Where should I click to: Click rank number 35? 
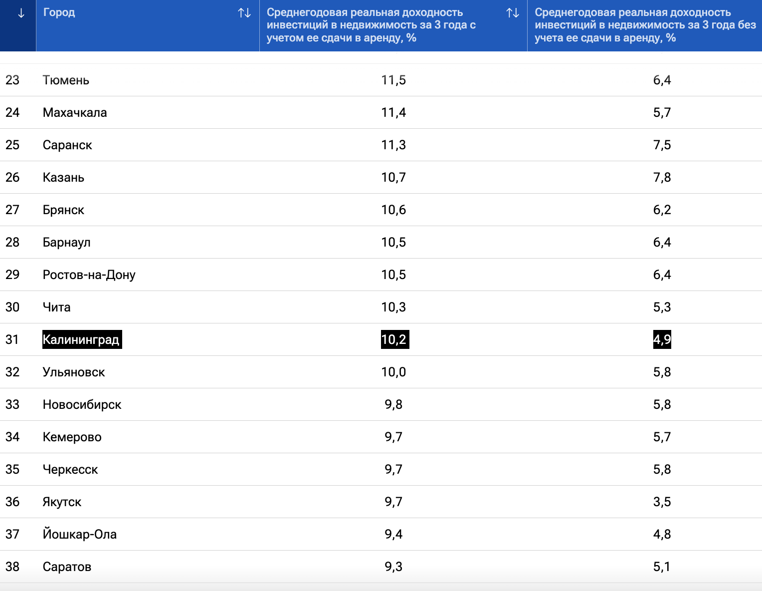pyautogui.click(x=12, y=470)
